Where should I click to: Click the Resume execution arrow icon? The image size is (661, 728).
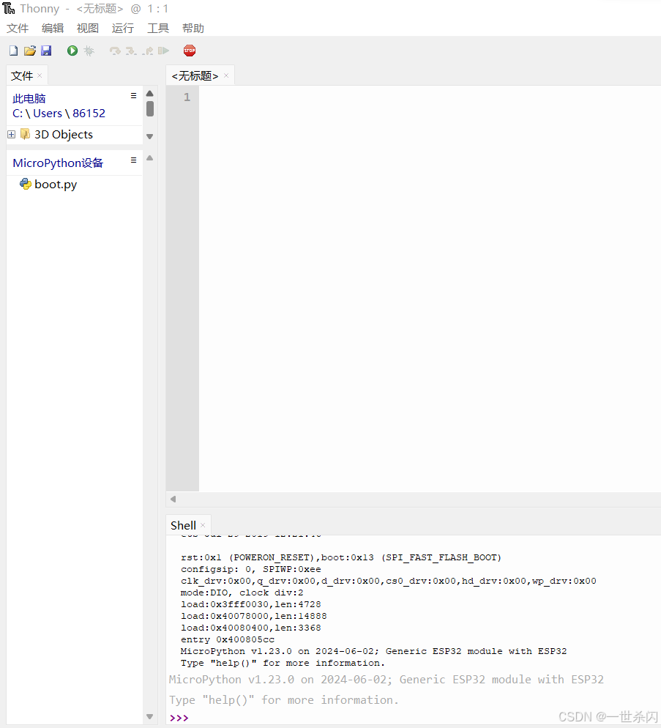tap(164, 50)
